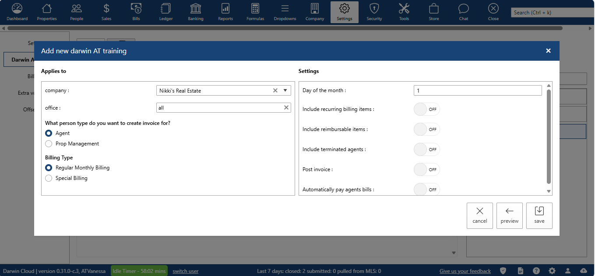
Task: Expand the company dropdown arrow
Action: pyautogui.click(x=285, y=90)
